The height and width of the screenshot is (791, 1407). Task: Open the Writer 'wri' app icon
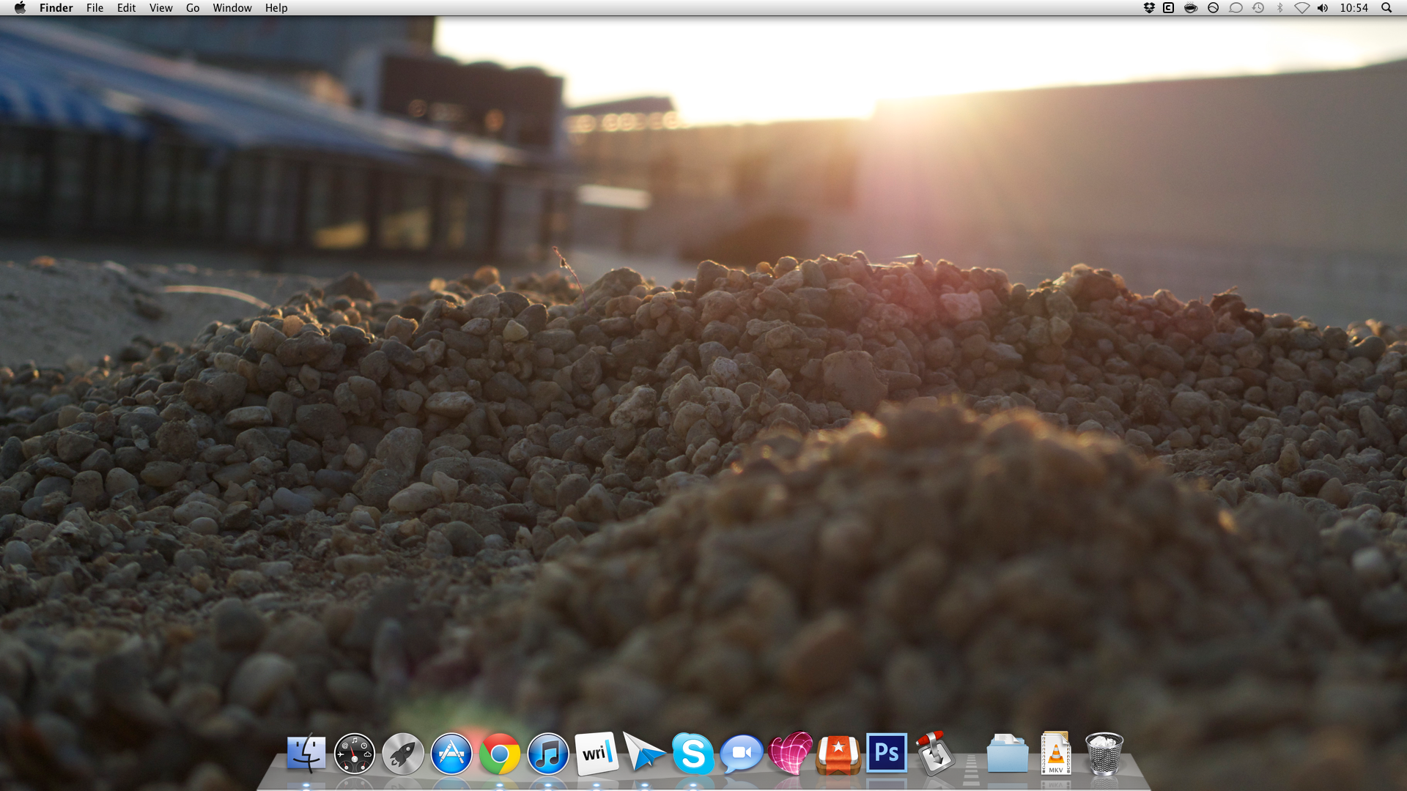click(596, 753)
